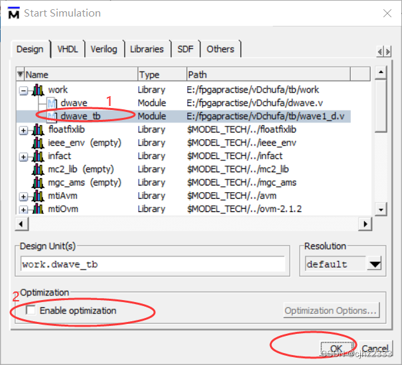This screenshot has width=402, height=365.
Task: Click the Cancel button
Action: (375, 348)
